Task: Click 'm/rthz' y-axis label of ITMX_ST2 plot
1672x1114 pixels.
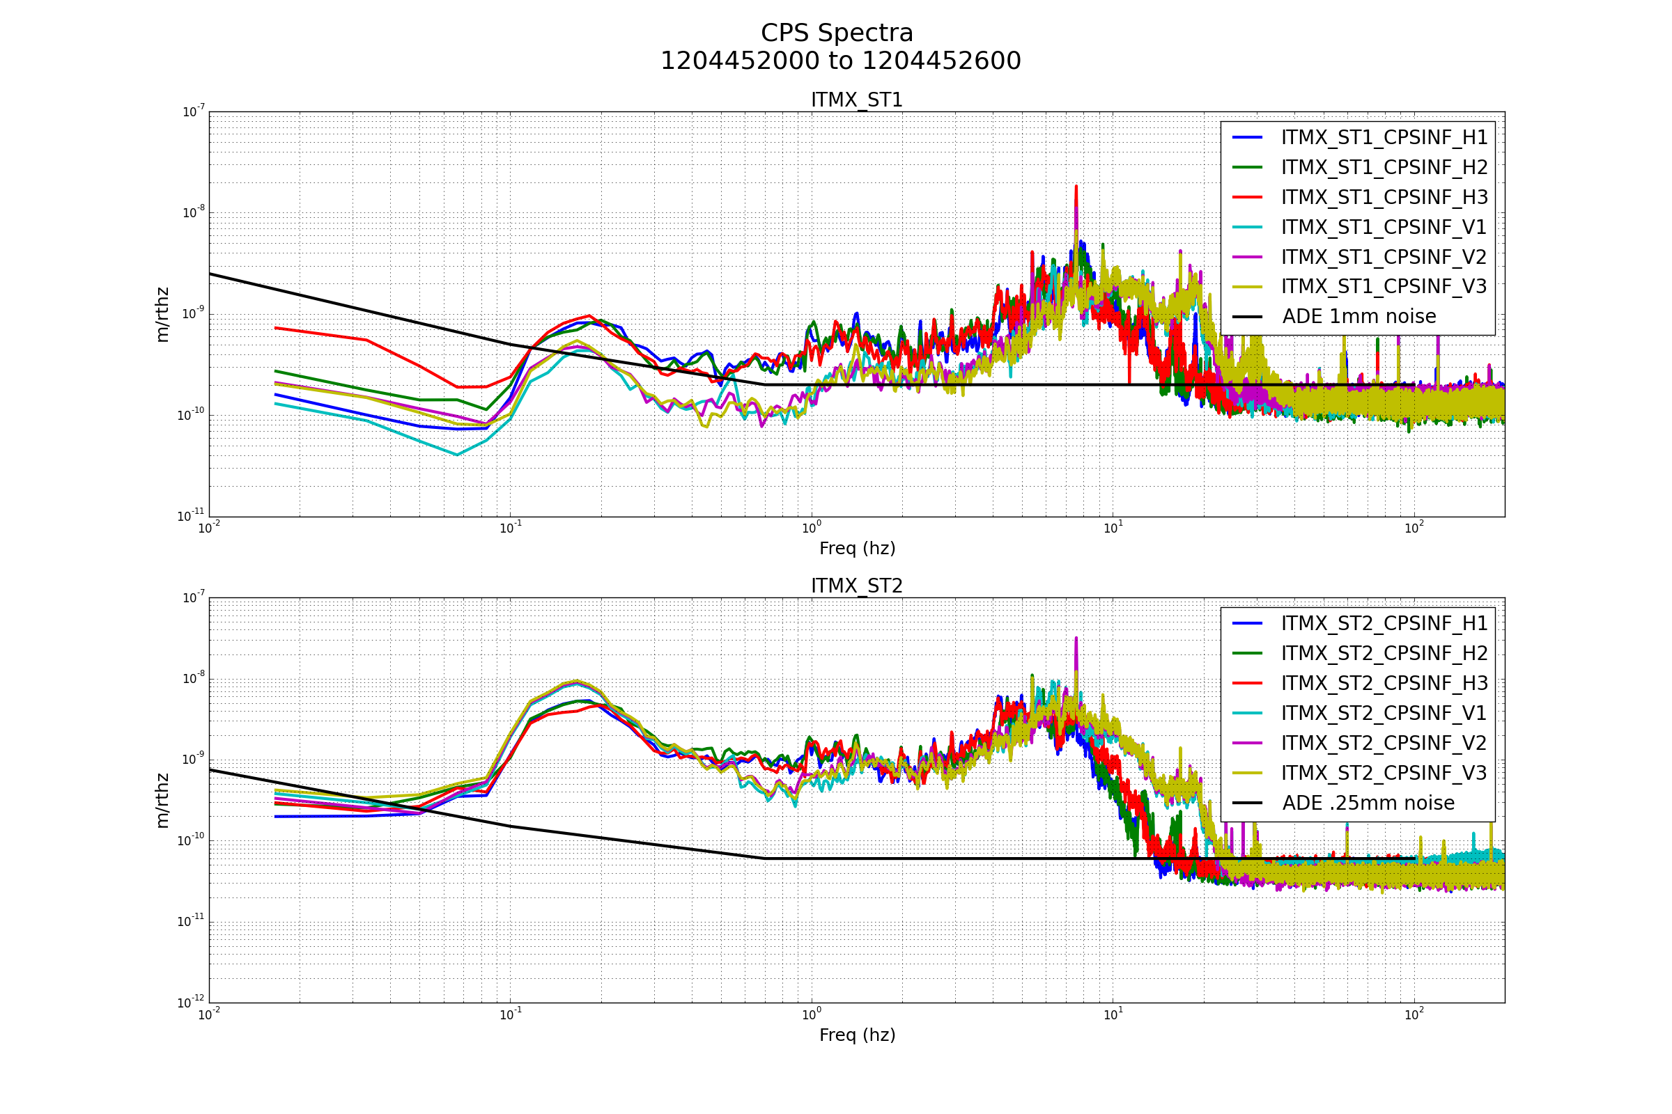Action: (x=162, y=801)
